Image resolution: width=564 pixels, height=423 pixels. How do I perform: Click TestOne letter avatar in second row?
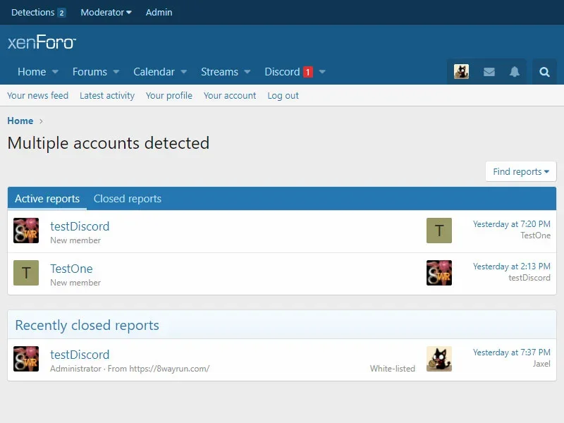point(26,274)
